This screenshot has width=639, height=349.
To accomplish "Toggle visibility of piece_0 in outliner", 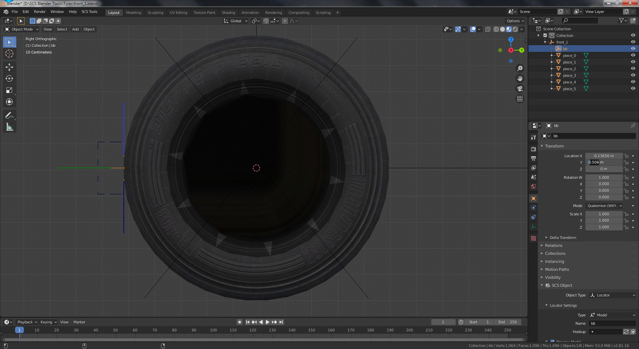I will [633, 55].
